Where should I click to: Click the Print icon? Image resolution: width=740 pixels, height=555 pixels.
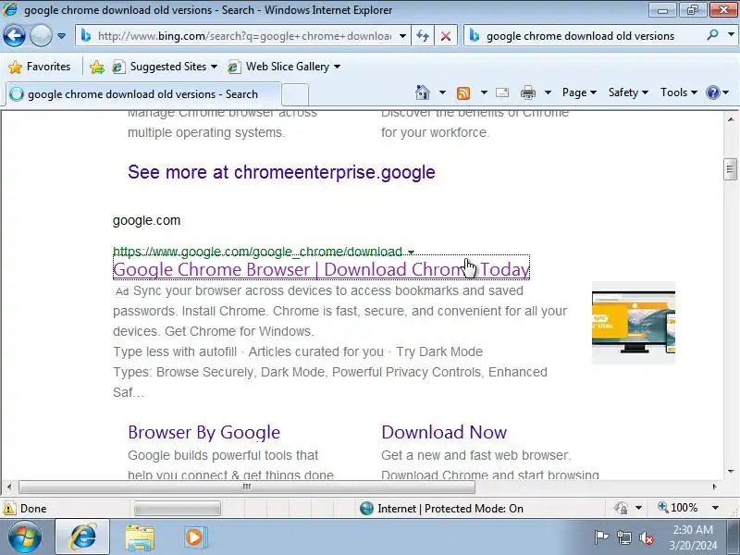click(x=527, y=93)
